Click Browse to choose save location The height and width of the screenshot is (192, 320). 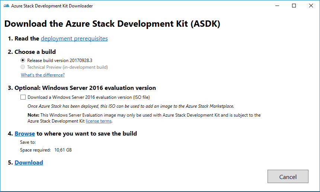(x=25, y=134)
